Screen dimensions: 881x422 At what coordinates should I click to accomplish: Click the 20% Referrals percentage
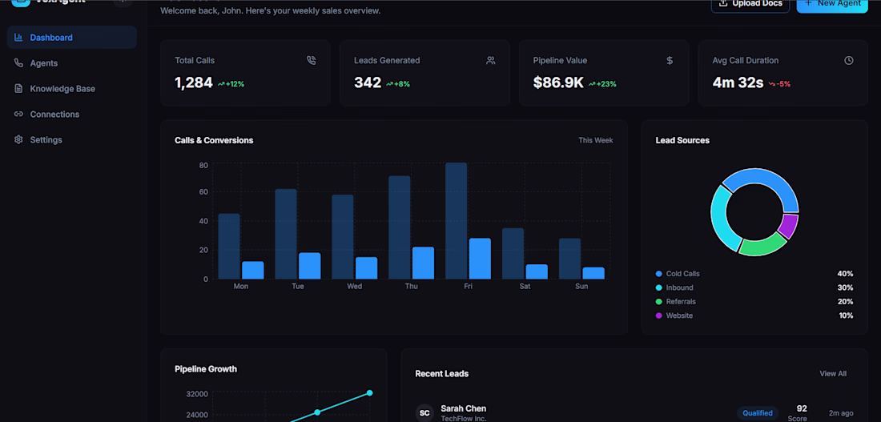[845, 302]
